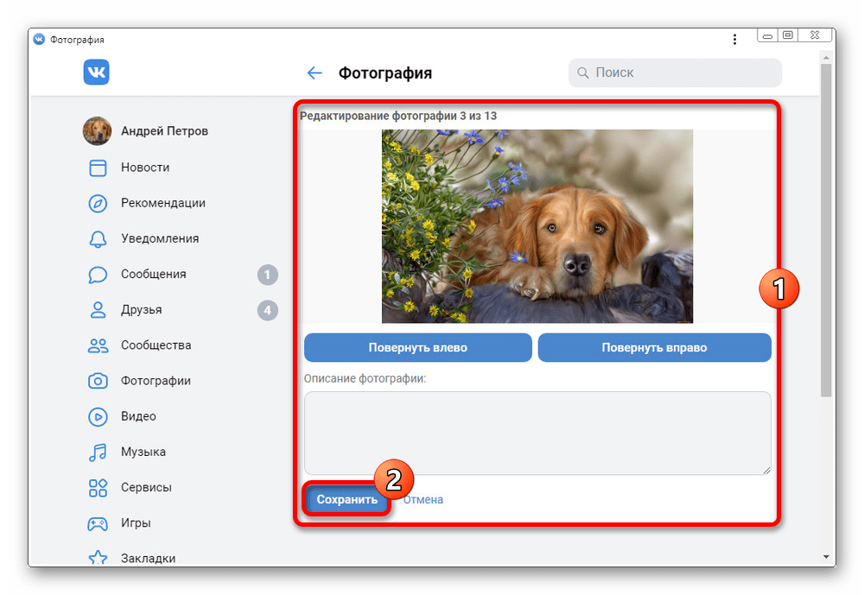Click the VK logo icon
864x595 pixels.
(x=97, y=73)
